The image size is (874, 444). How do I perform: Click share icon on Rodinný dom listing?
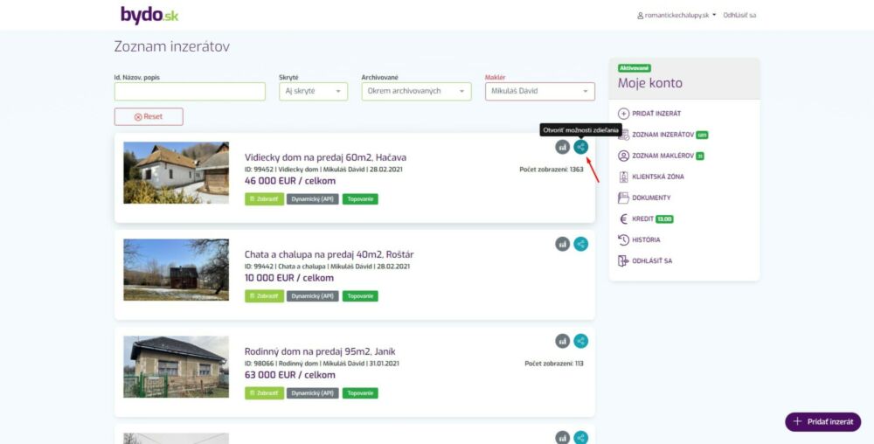coord(581,341)
